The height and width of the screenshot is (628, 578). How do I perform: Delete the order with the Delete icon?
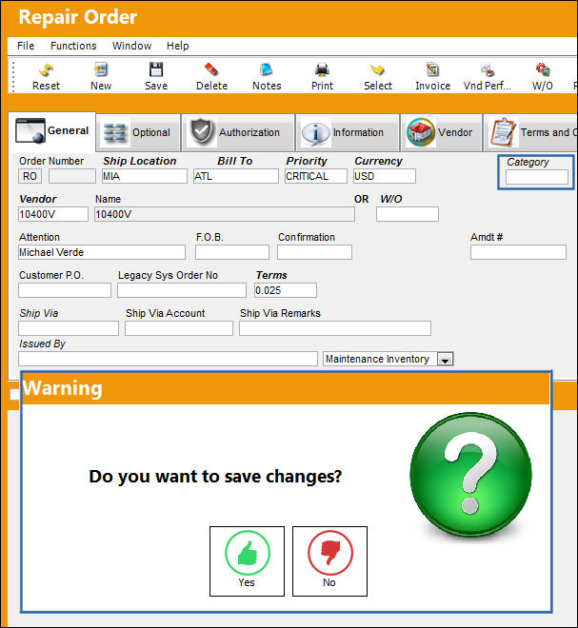[211, 76]
